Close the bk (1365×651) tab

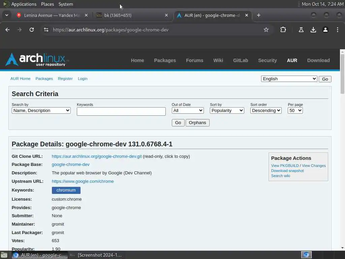click(x=166, y=15)
